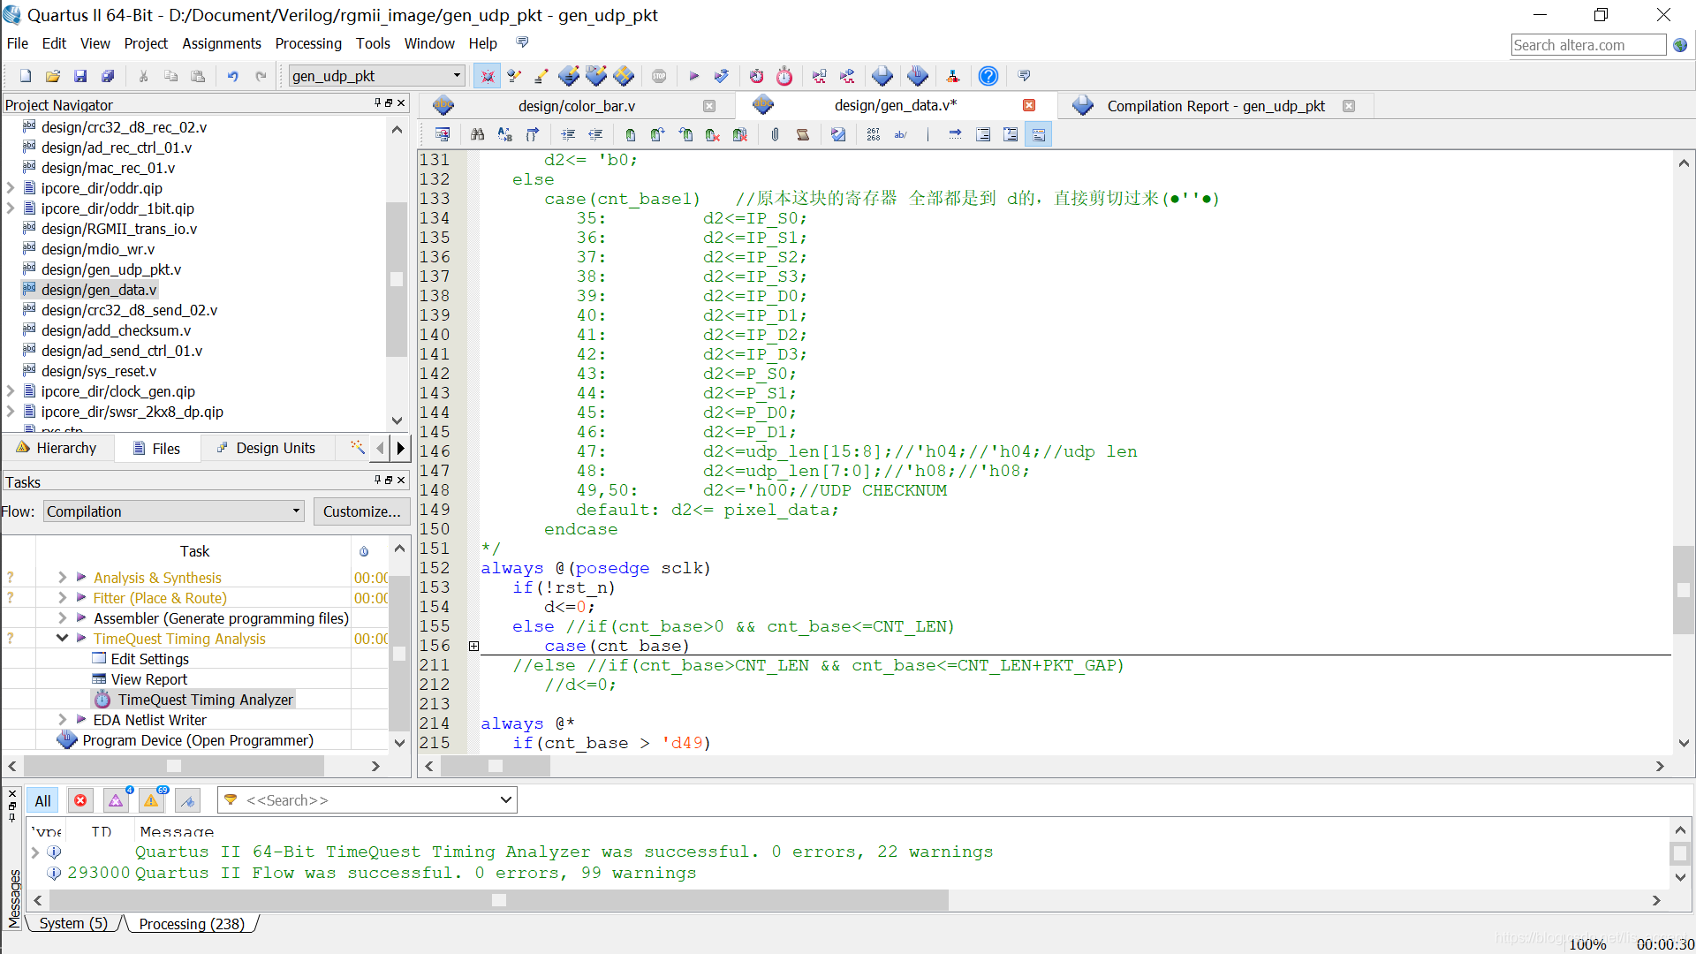Expand the TimeQuest message row in Messages
1696x954 pixels.
coord(34,852)
